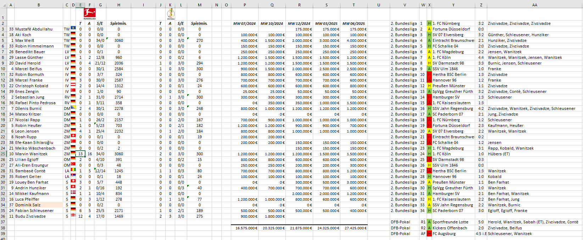This screenshot has width=583, height=240.
Task: Click the player name Marvin Wanitzek
Action: pos(31,154)
